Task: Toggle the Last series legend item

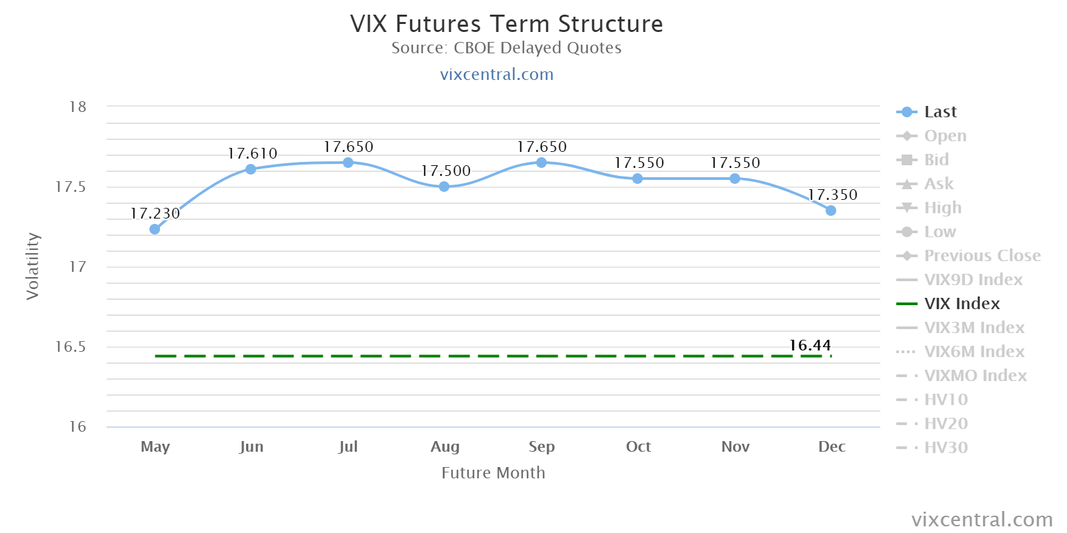Action: 940,112
